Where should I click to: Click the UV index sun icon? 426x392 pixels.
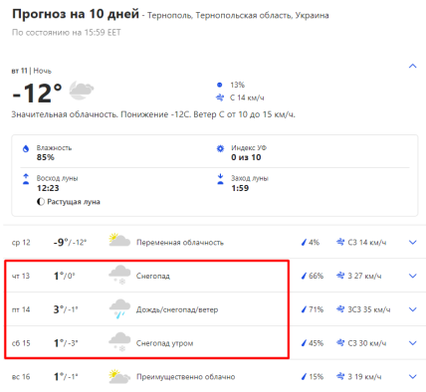[x=220, y=148]
